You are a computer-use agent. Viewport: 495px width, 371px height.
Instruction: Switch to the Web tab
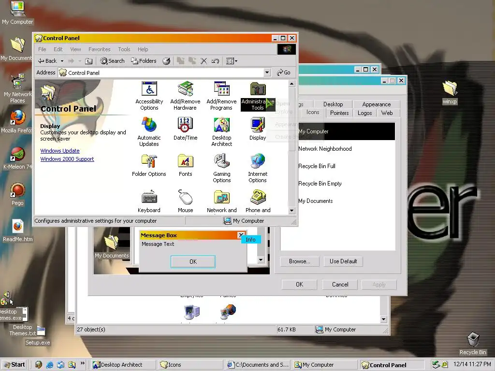coord(387,113)
